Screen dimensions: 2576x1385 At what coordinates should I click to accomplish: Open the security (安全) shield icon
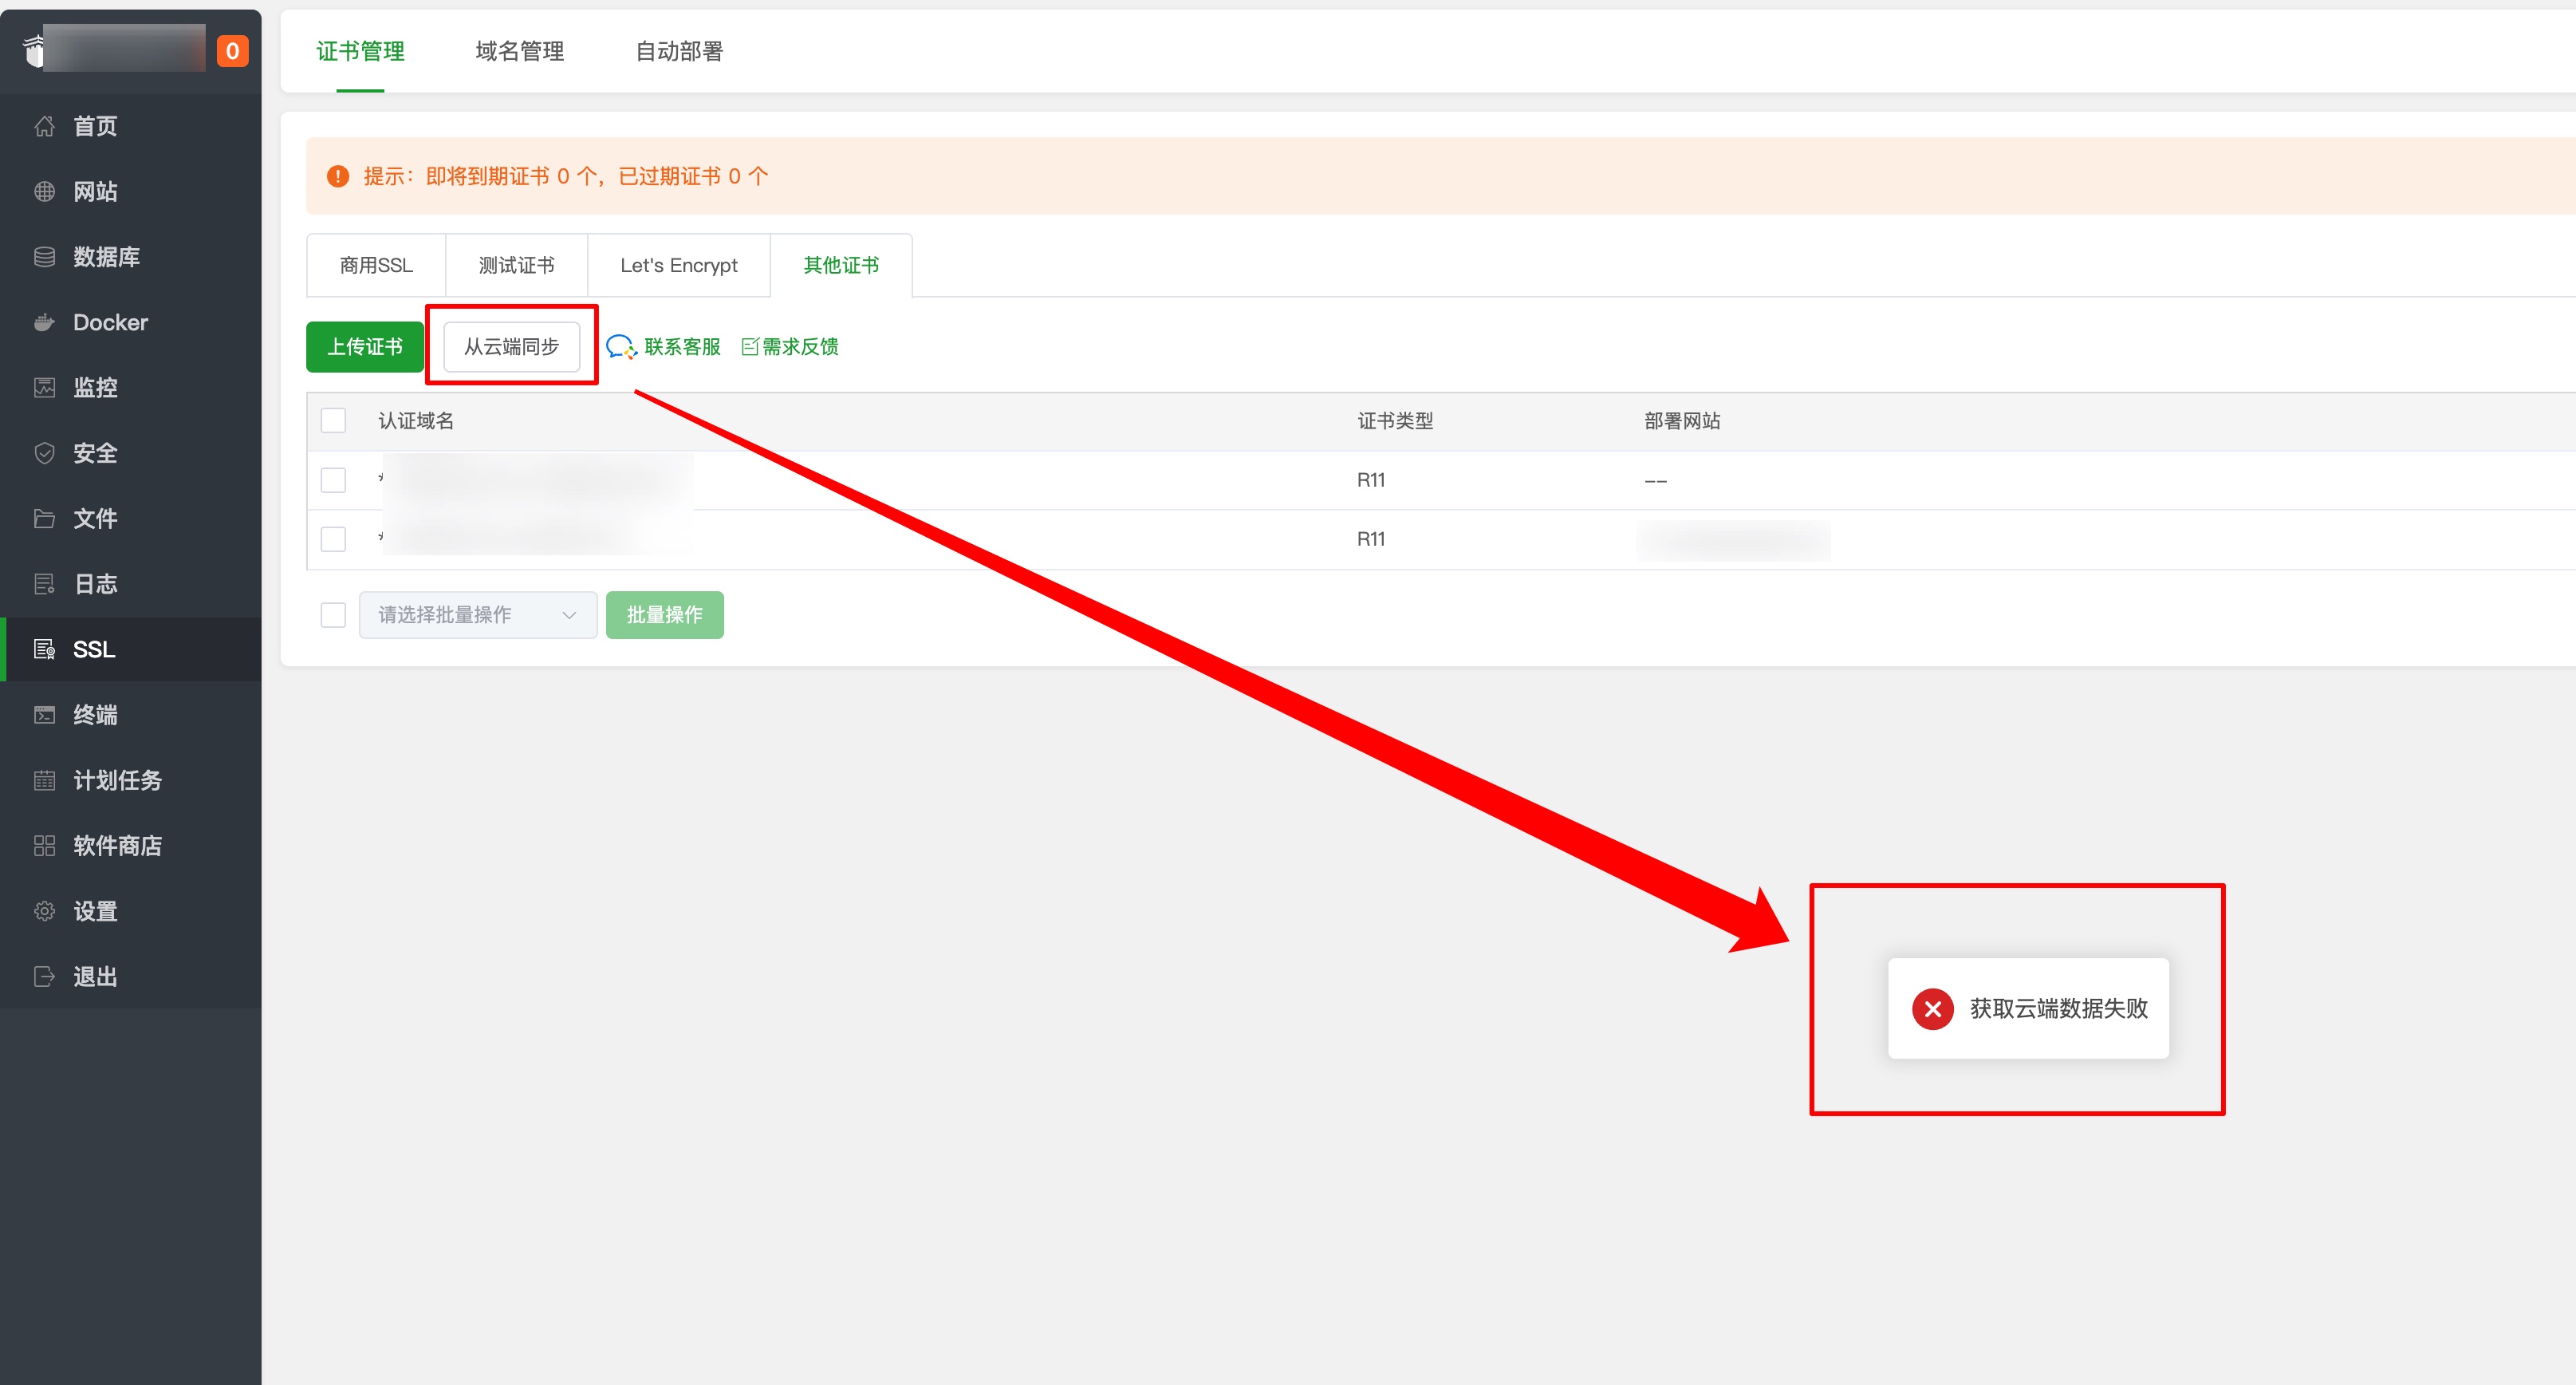point(44,453)
